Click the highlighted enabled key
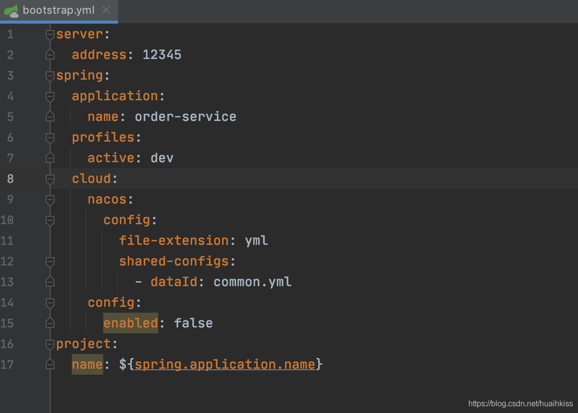This screenshot has width=578, height=413. tap(131, 324)
